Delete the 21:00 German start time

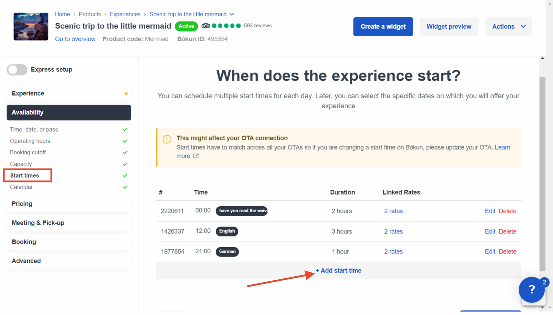click(x=508, y=252)
